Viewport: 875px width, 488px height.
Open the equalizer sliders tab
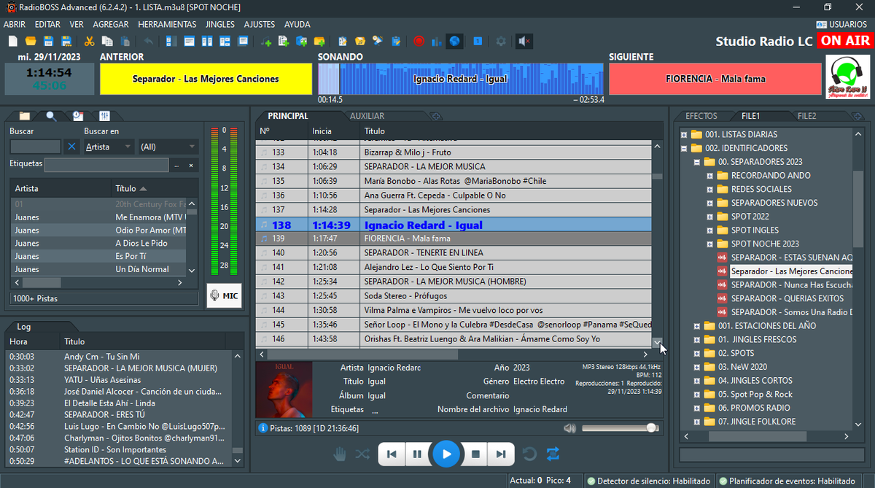tap(104, 116)
